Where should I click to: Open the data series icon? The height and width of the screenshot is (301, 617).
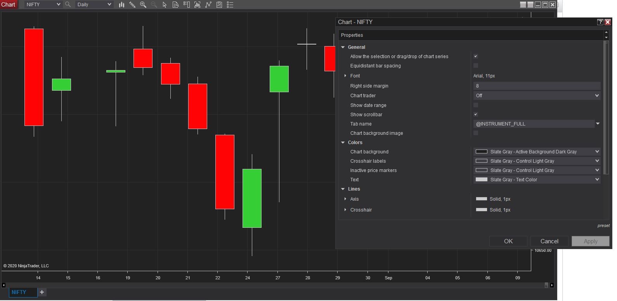tap(198, 5)
